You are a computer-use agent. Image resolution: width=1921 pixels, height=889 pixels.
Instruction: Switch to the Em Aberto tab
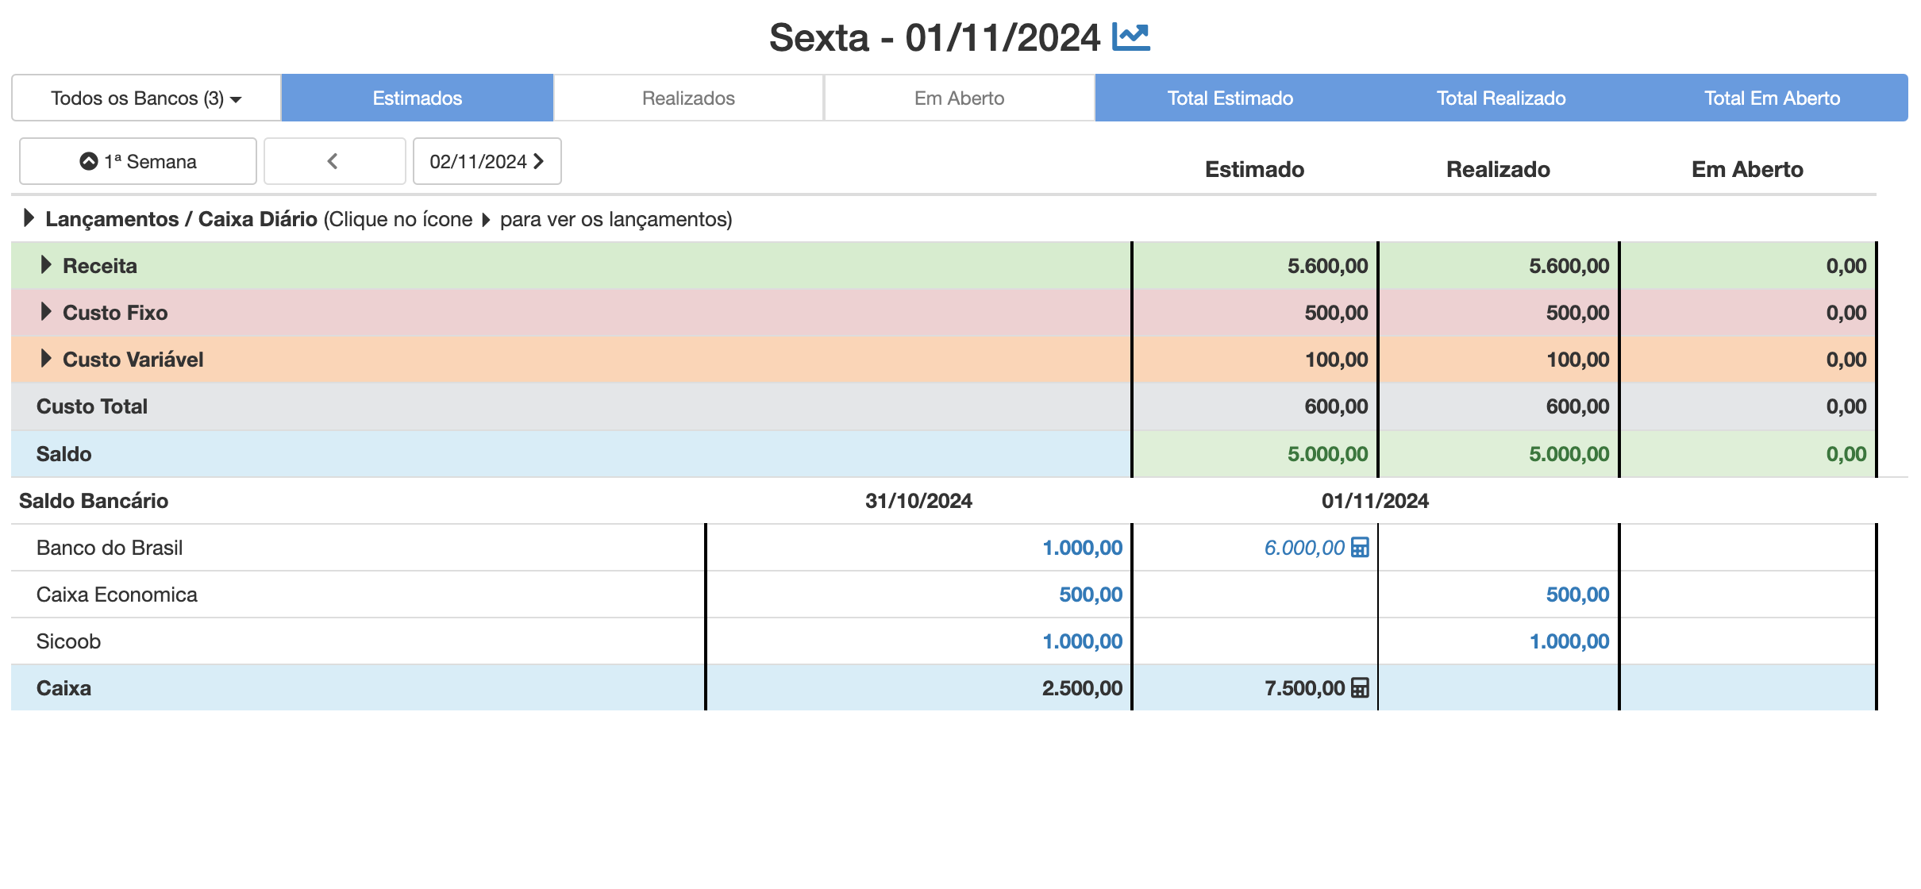click(x=959, y=98)
